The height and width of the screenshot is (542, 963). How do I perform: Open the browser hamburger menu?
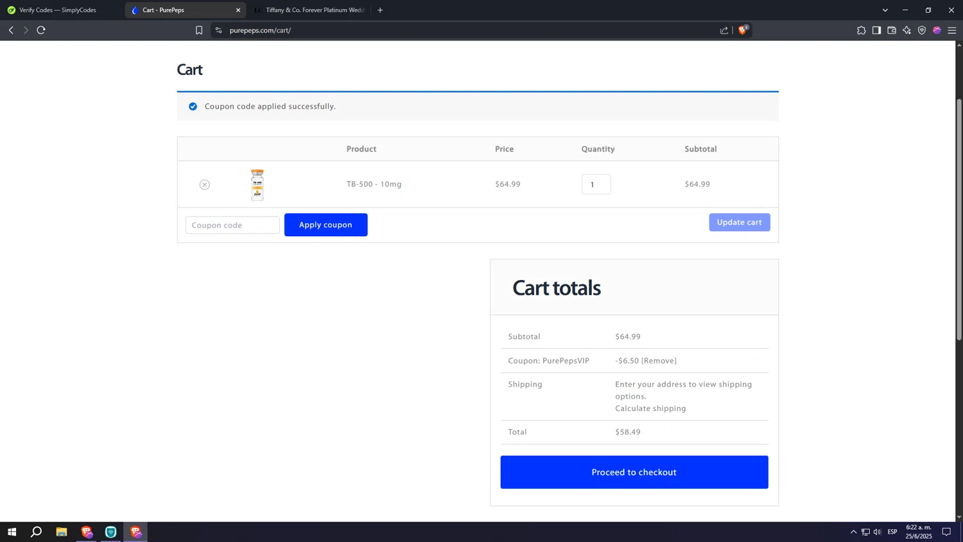pyautogui.click(x=952, y=30)
